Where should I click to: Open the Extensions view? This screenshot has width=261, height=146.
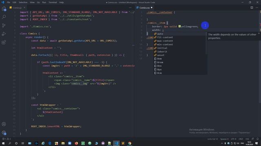pyautogui.click(x=4, y=42)
